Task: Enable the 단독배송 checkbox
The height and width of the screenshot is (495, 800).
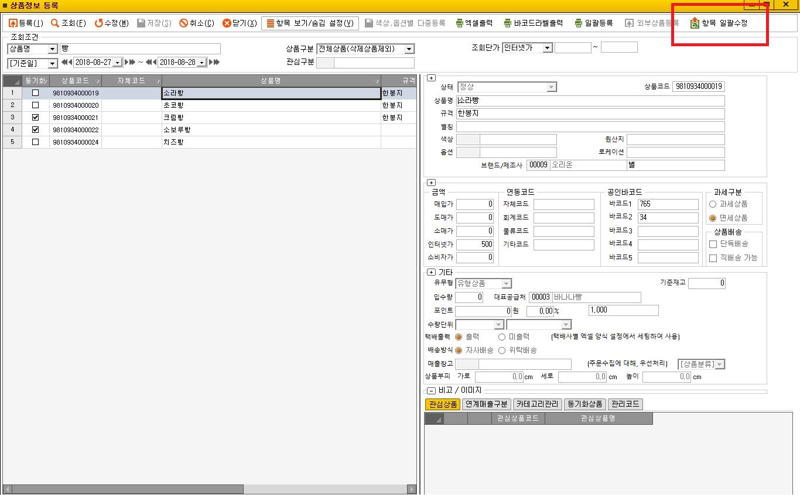Action: coord(713,244)
